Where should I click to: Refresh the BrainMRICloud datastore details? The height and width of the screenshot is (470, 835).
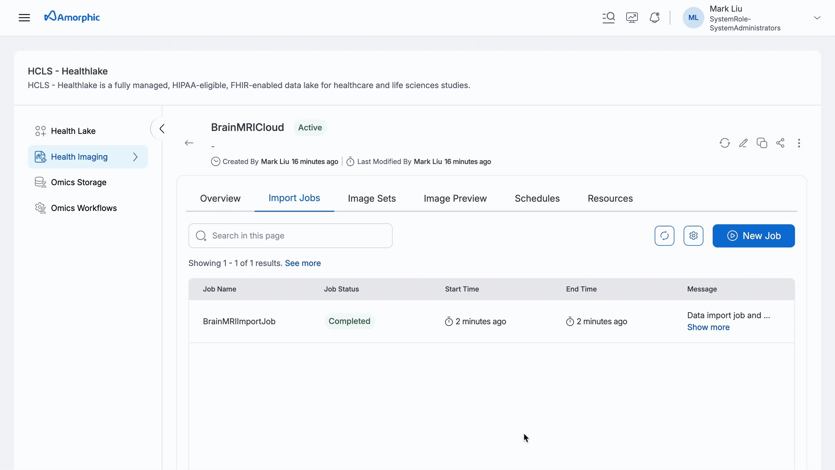pos(725,143)
